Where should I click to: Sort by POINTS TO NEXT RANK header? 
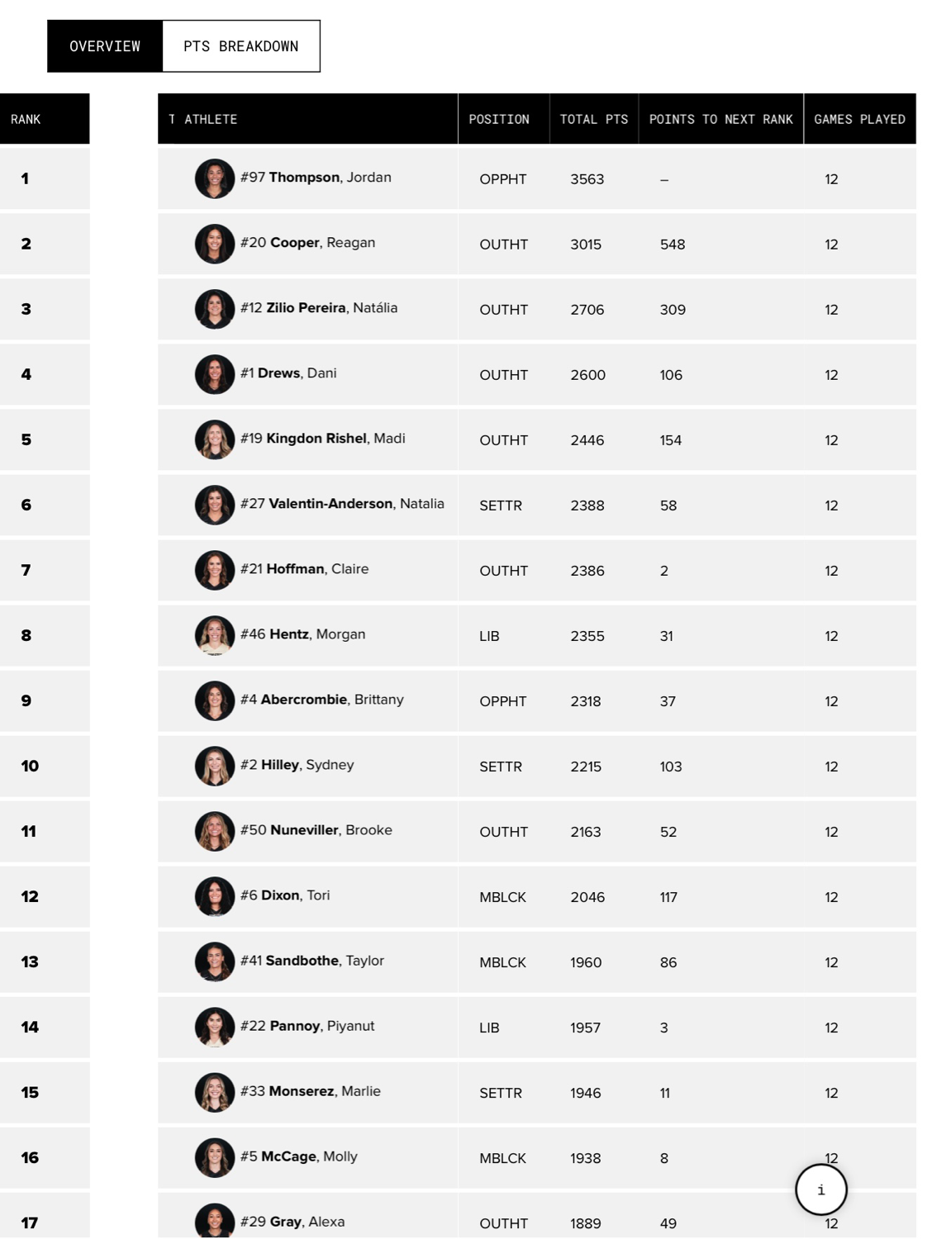point(720,119)
